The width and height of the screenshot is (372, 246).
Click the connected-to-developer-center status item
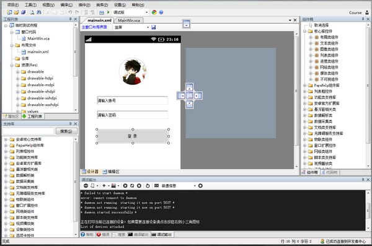click(x=343, y=241)
